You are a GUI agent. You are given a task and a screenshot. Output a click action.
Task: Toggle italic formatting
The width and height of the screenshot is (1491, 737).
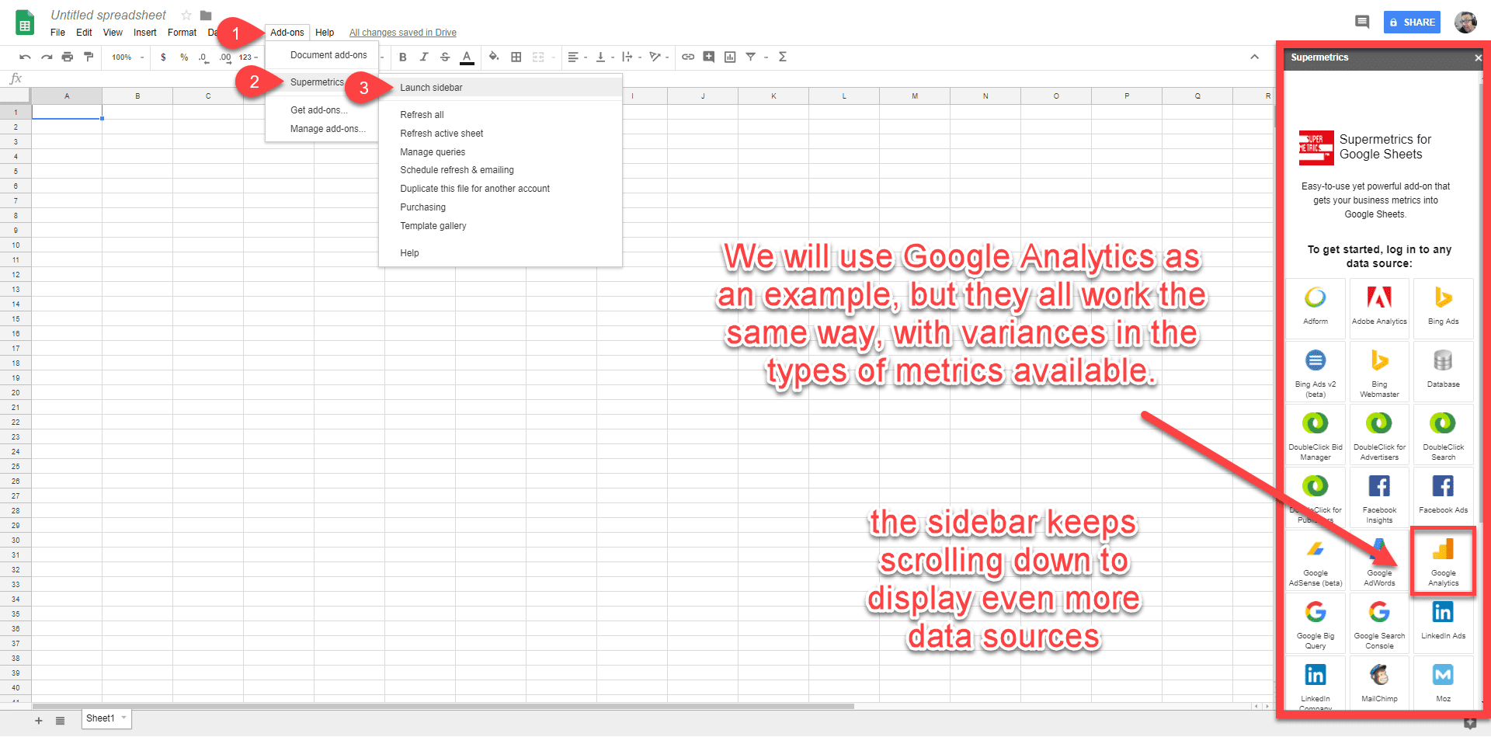424,57
